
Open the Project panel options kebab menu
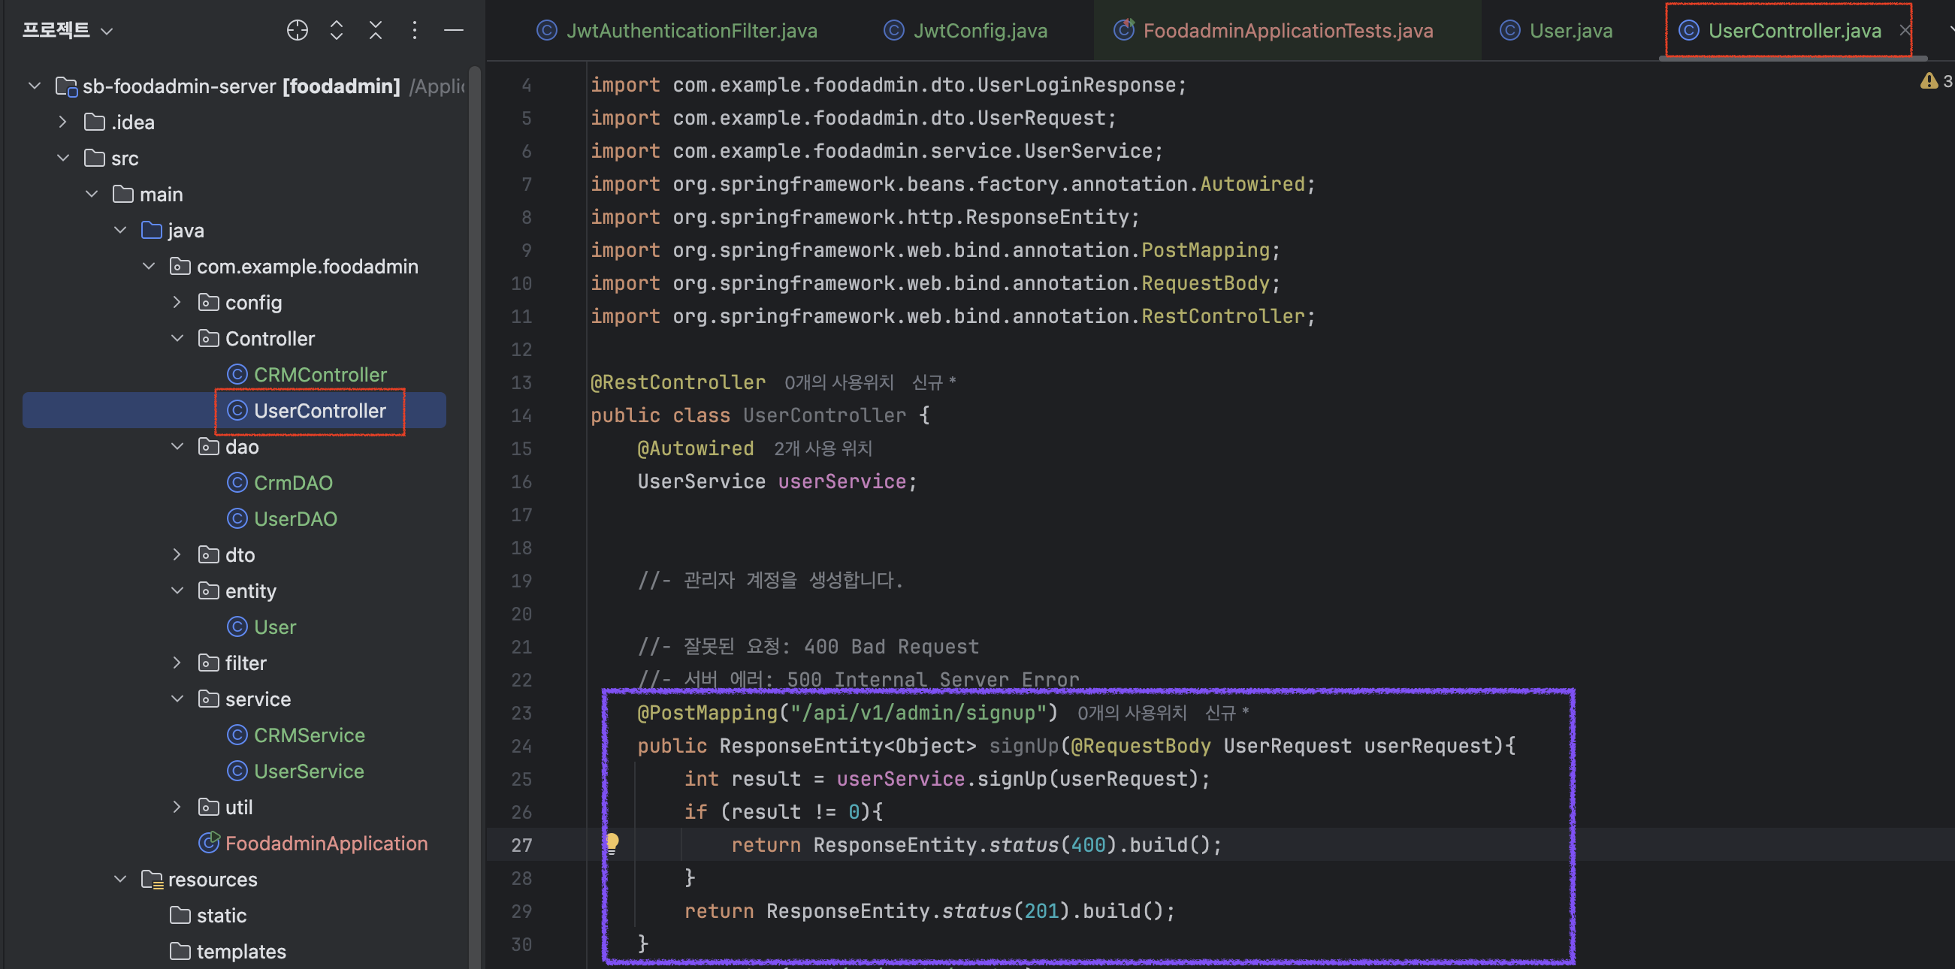[x=415, y=30]
